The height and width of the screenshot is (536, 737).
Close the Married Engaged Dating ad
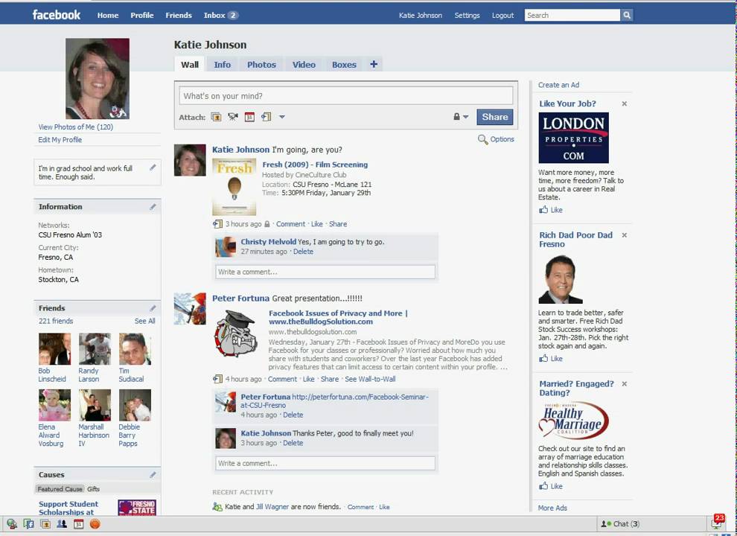point(624,384)
